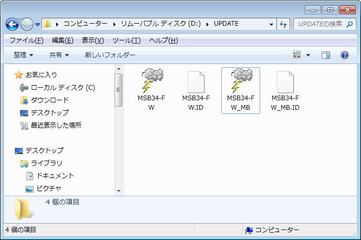
Task: Click the change view icon
Action: click(x=297, y=55)
